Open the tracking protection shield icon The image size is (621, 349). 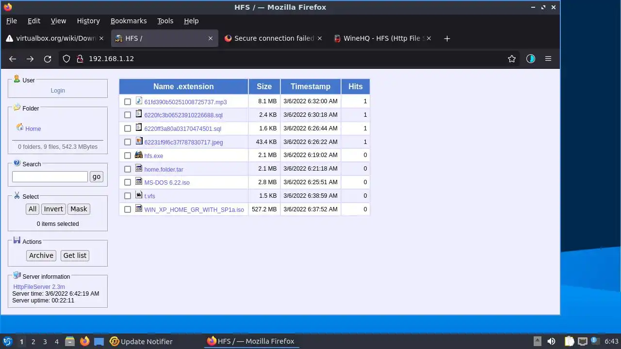click(66, 59)
